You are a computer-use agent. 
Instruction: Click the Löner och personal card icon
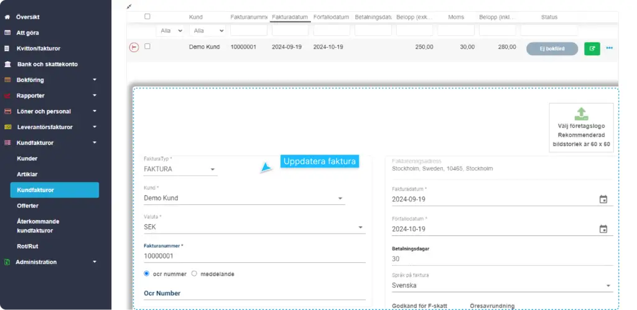point(7,112)
